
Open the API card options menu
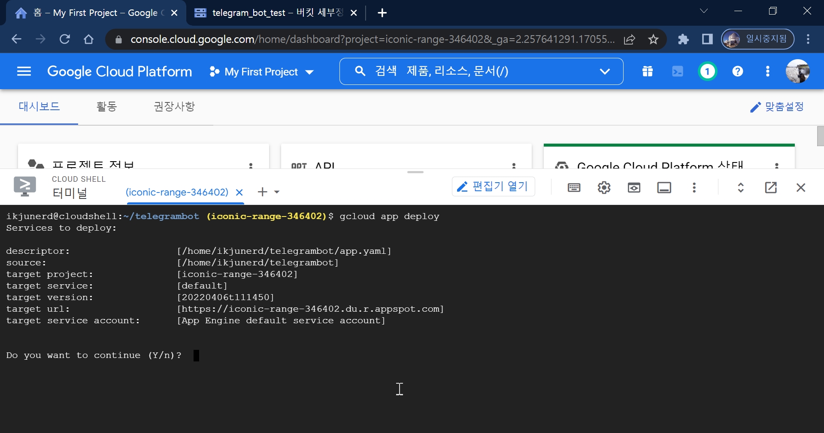514,165
